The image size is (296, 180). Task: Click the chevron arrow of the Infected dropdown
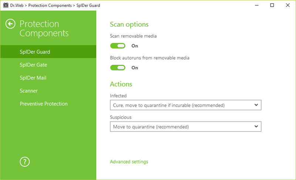(256, 105)
